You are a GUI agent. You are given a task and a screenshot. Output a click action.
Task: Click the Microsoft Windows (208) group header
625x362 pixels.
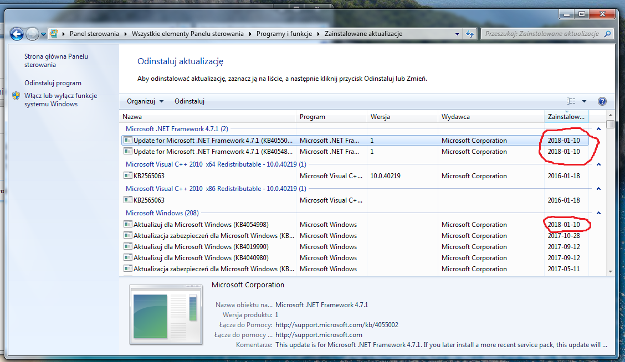[162, 213]
